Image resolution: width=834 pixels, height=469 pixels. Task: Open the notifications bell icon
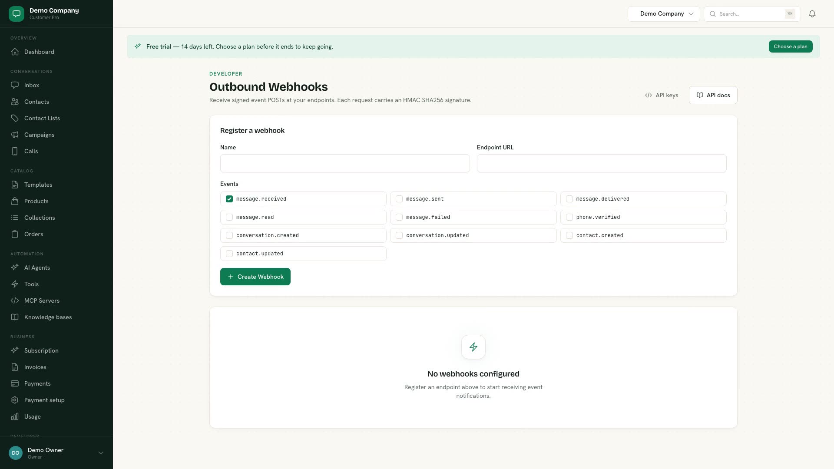812,14
